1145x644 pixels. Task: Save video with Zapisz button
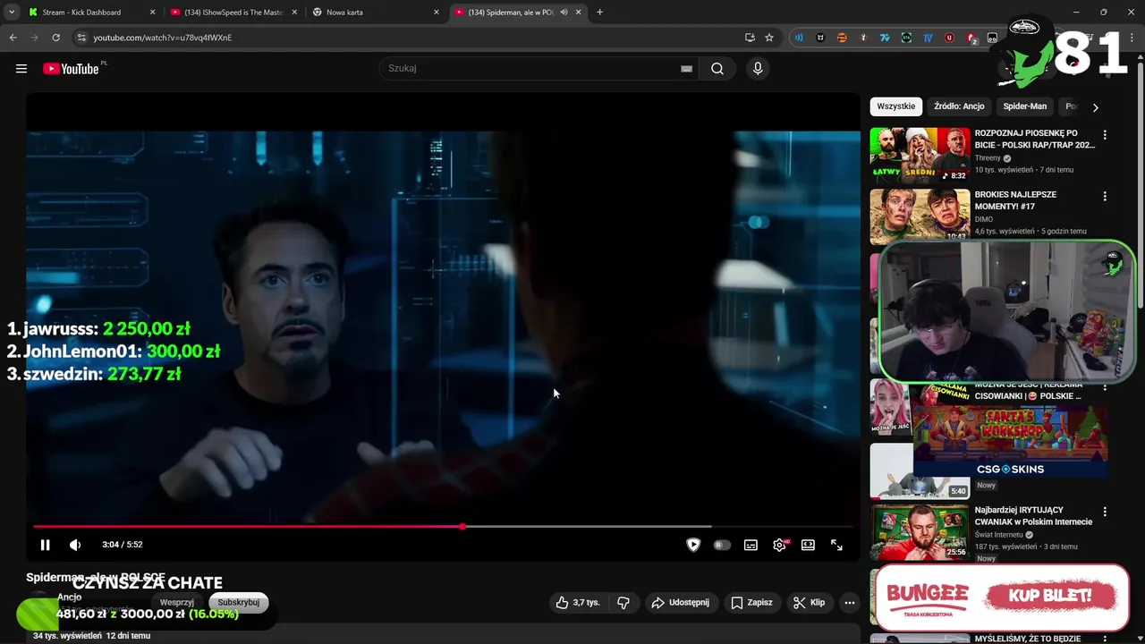pyautogui.click(x=751, y=603)
